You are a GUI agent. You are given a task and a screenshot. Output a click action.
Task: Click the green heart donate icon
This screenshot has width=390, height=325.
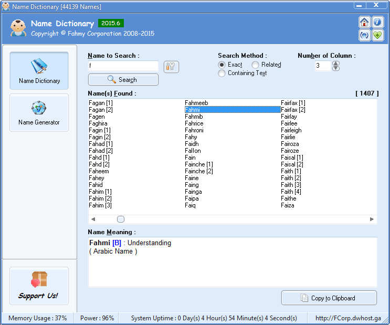[x=377, y=35]
